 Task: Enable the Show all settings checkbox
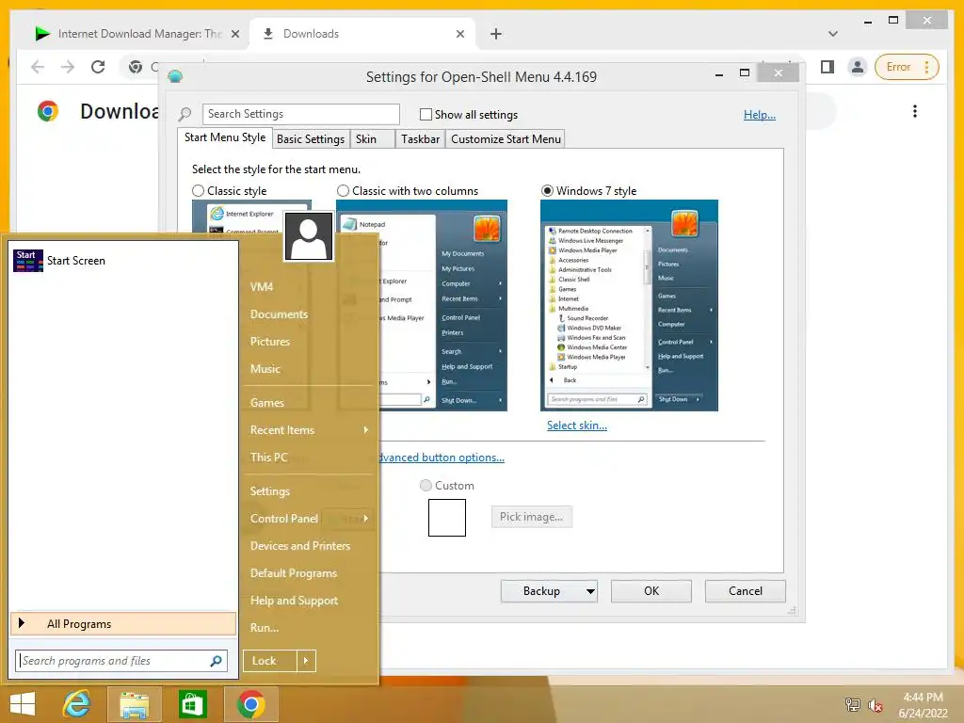tap(426, 114)
